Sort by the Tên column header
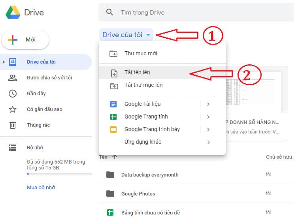 point(103,157)
